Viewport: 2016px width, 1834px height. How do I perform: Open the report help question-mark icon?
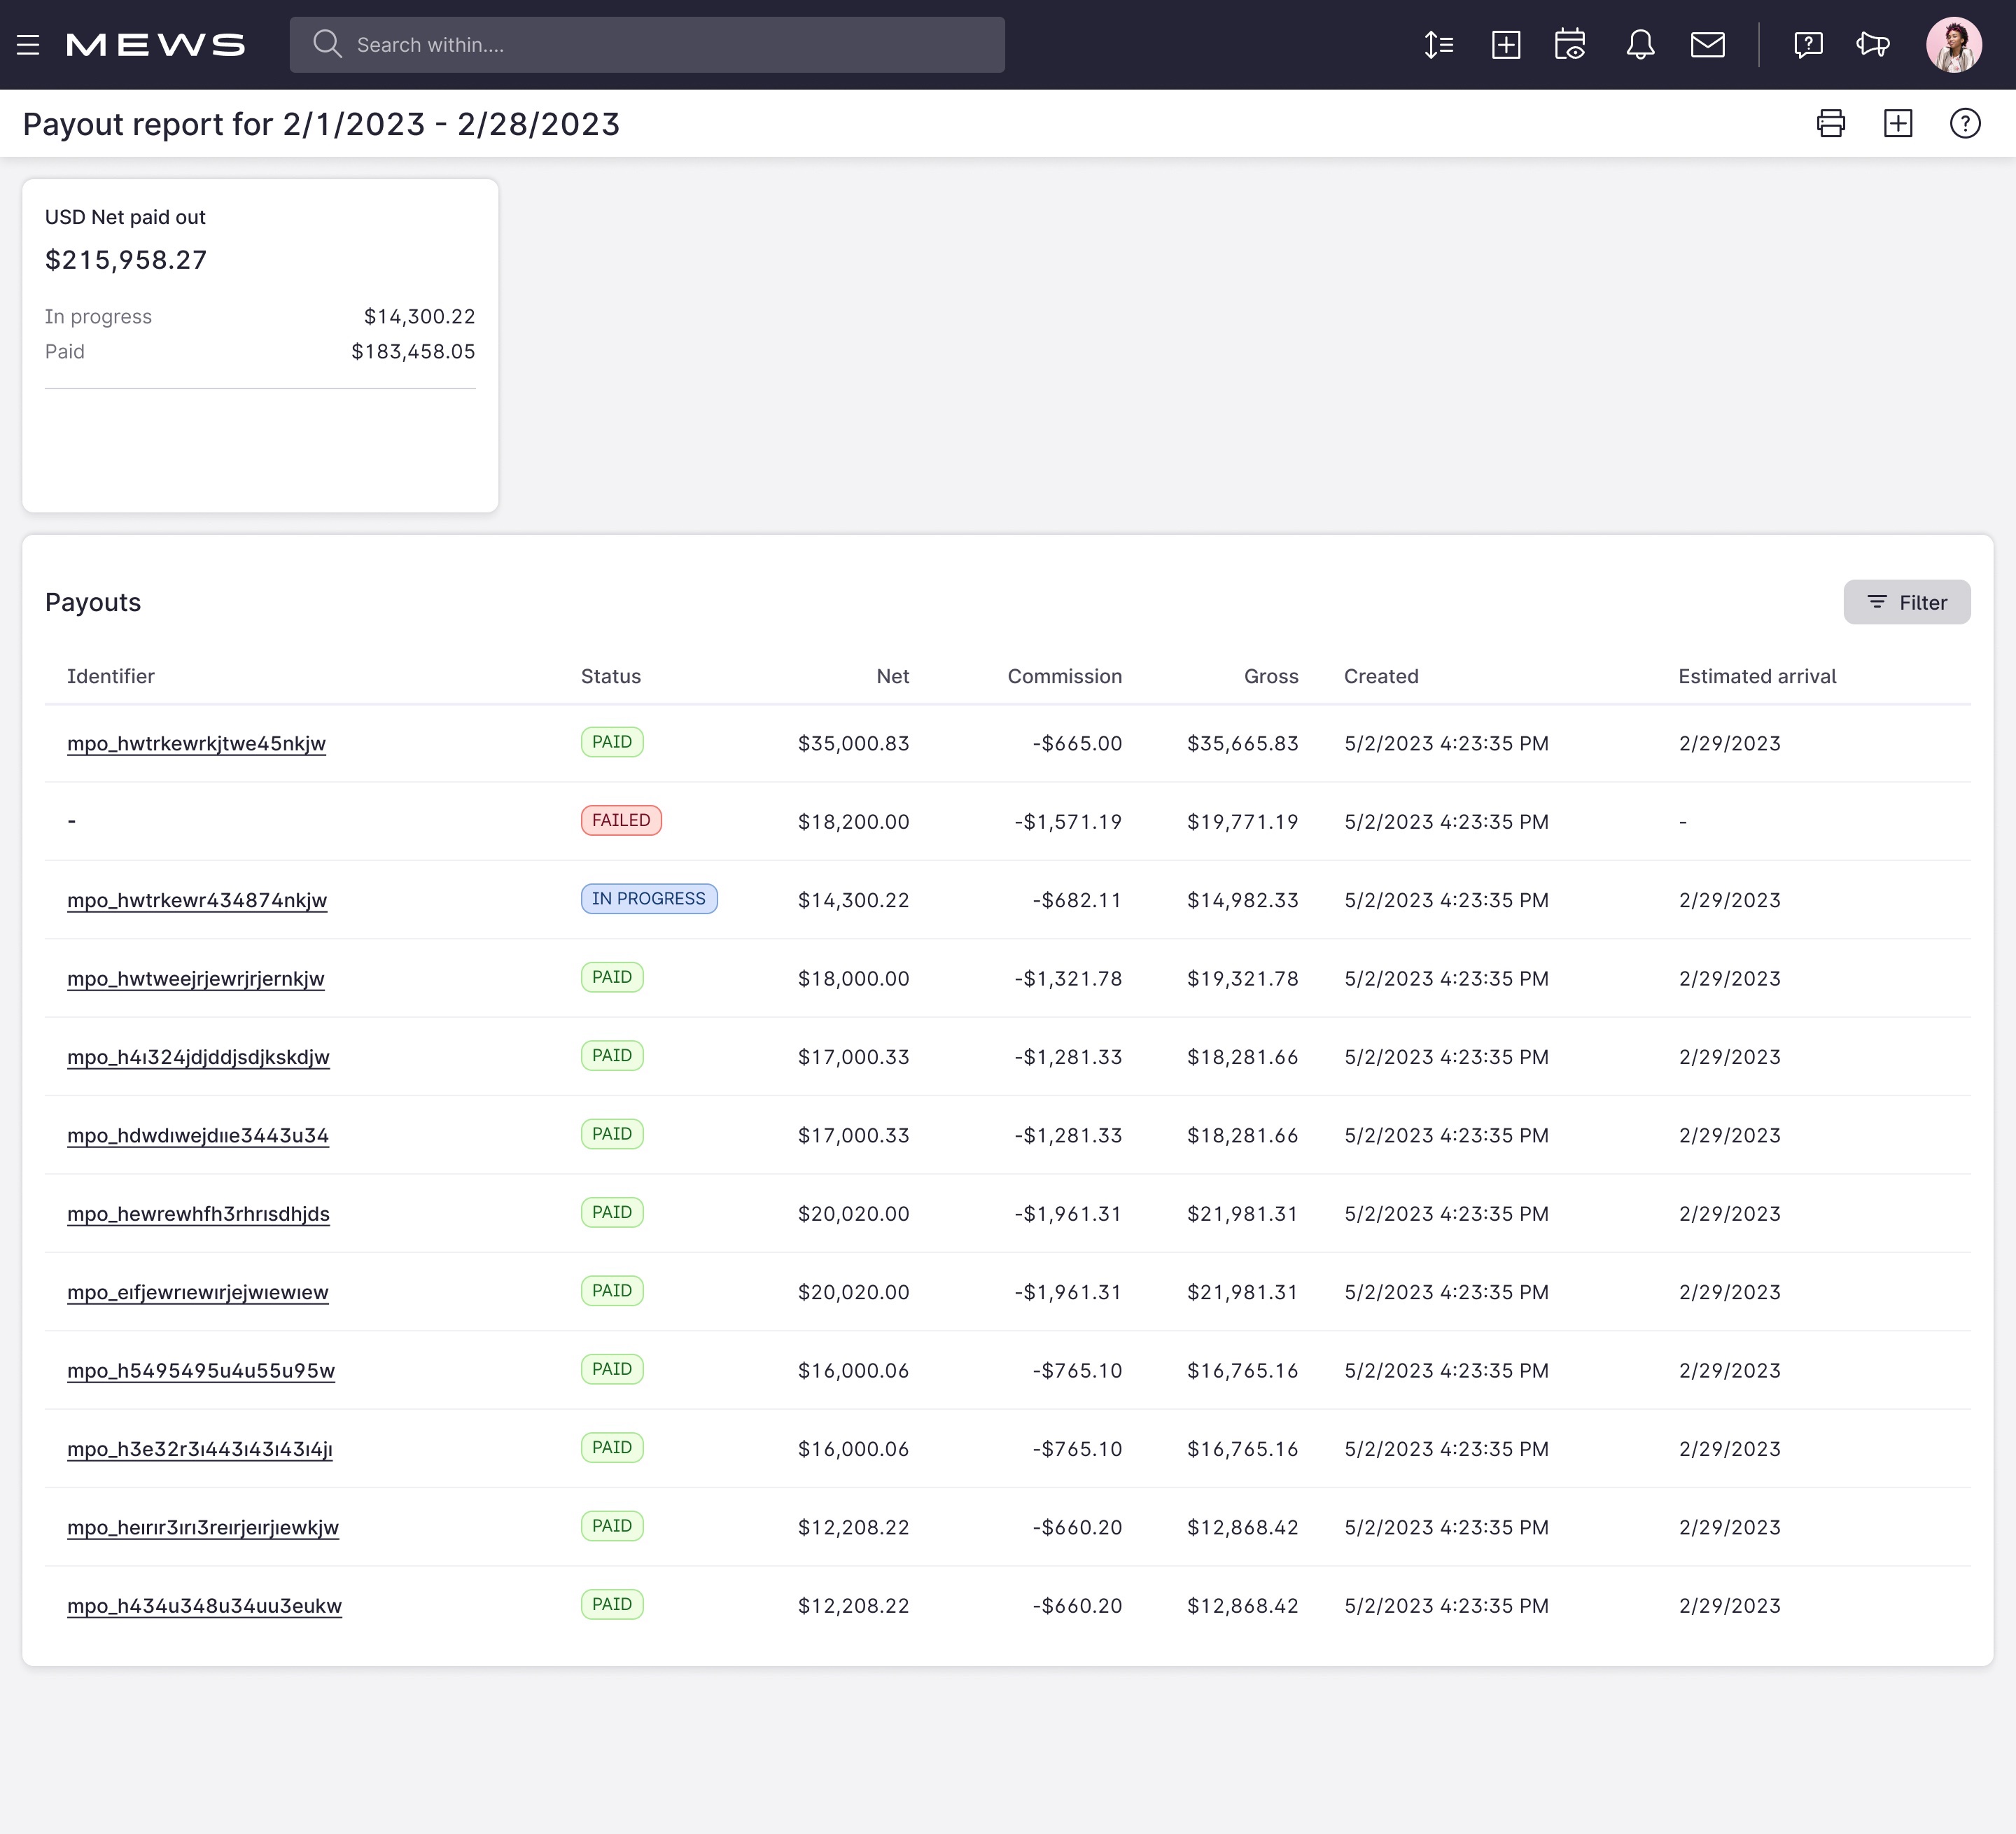pos(1964,123)
